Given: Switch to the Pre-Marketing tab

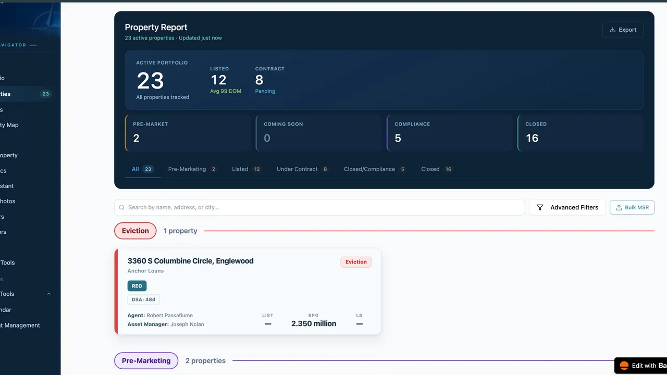Looking at the screenshot, I should pos(193,169).
